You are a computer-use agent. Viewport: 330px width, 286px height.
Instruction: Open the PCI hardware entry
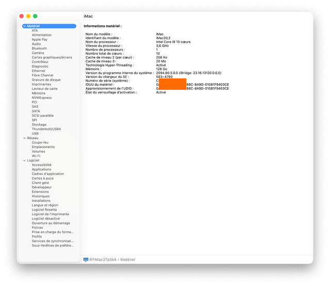point(35,102)
